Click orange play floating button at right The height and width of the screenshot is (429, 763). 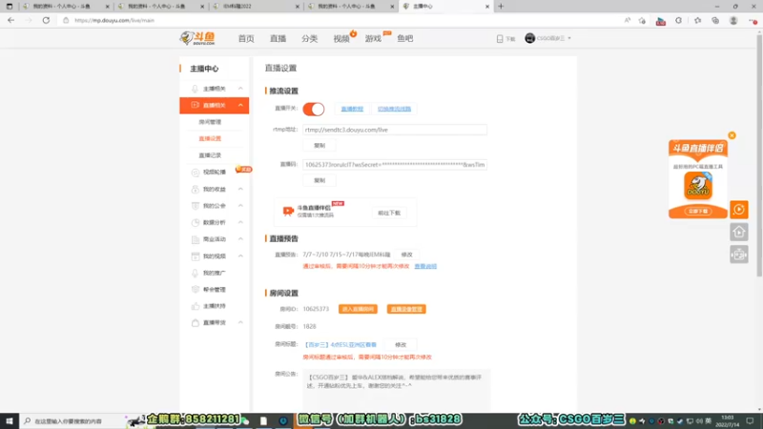pos(738,210)
